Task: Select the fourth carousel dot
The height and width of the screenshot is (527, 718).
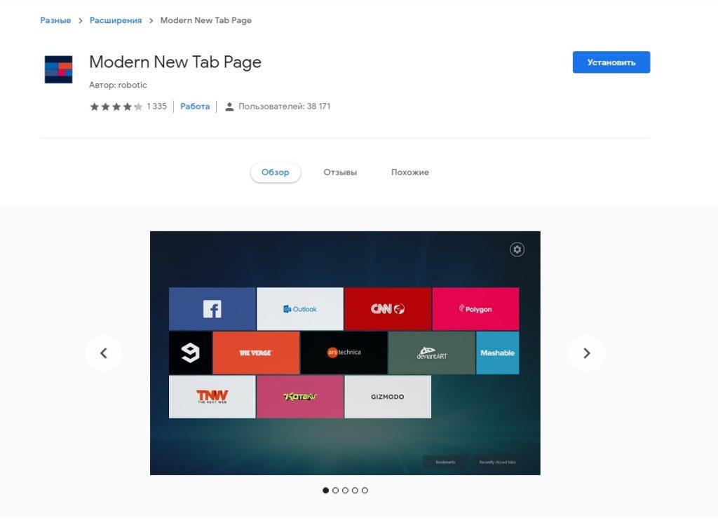Action: click(x=355, y=491)
